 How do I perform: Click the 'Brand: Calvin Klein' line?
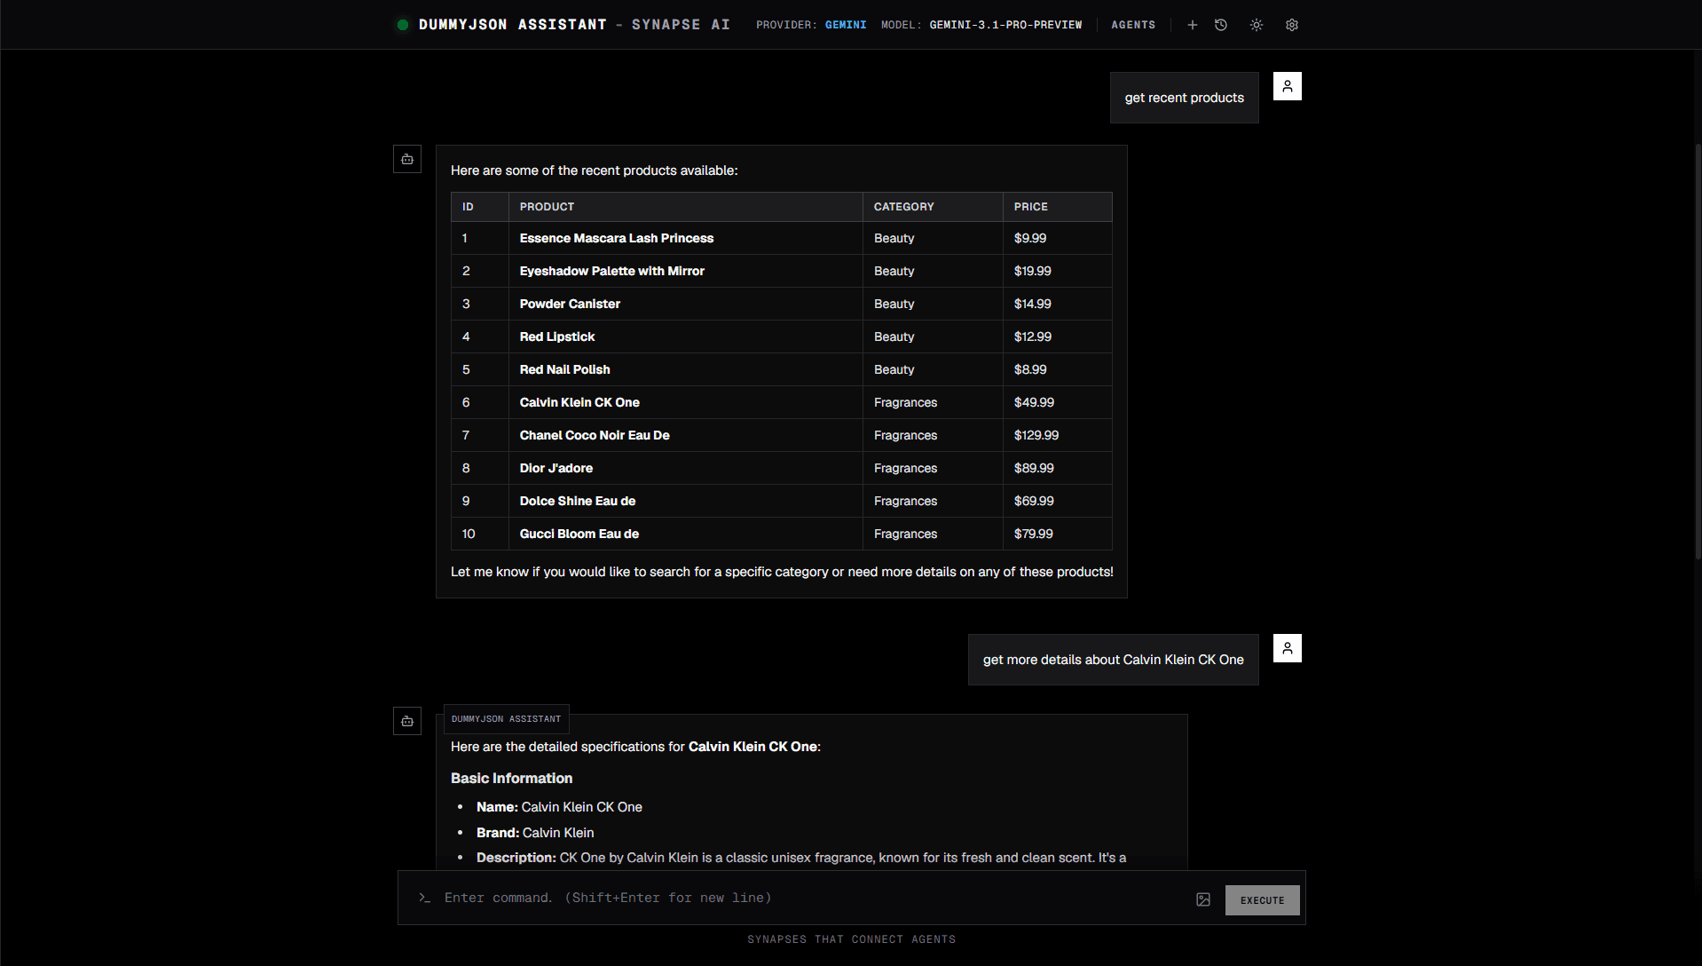[x=535, y=833]
